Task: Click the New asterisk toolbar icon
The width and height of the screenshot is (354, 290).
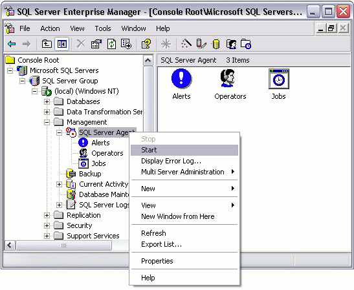Action: (166, 44)
